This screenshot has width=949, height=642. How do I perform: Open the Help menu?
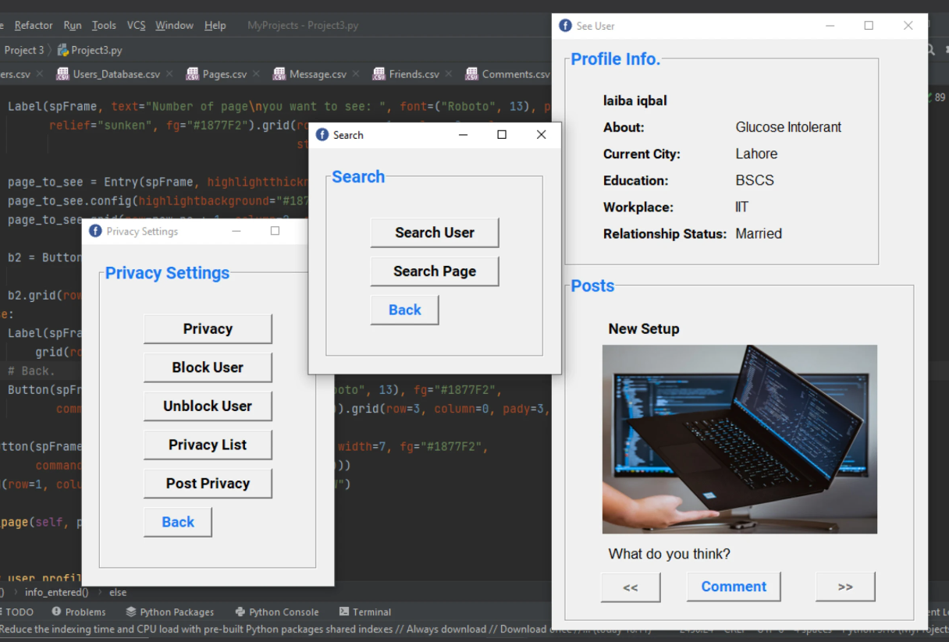tap(215, 25)
